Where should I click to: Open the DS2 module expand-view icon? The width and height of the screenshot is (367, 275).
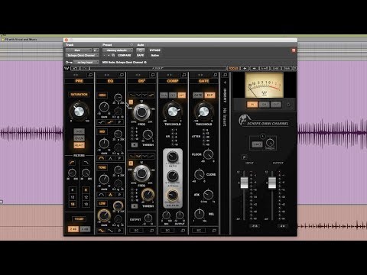click(152, 75)
